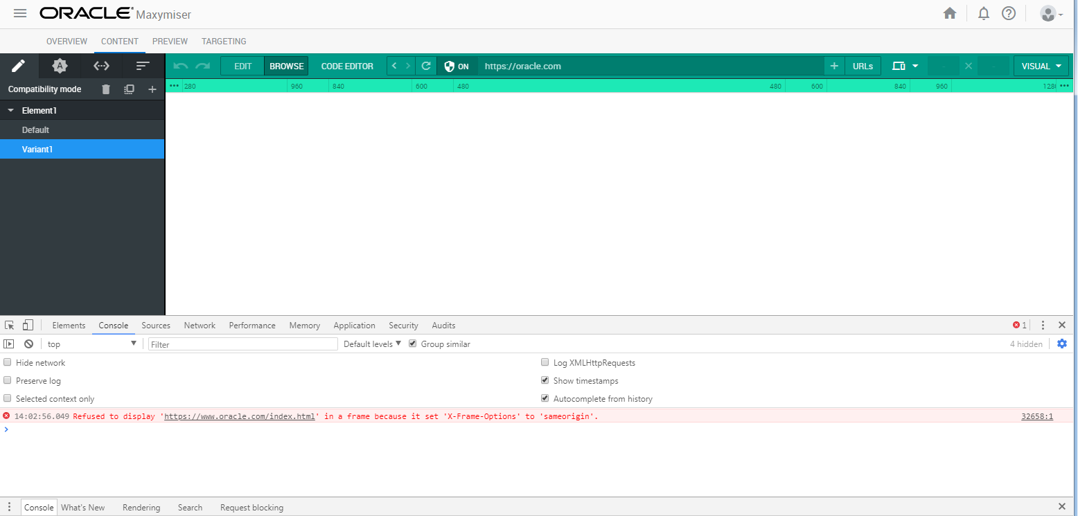This screenshot has width=1078, height=516.
Task: Activate the DevTools inspect element icon
Action: (10, 326)
